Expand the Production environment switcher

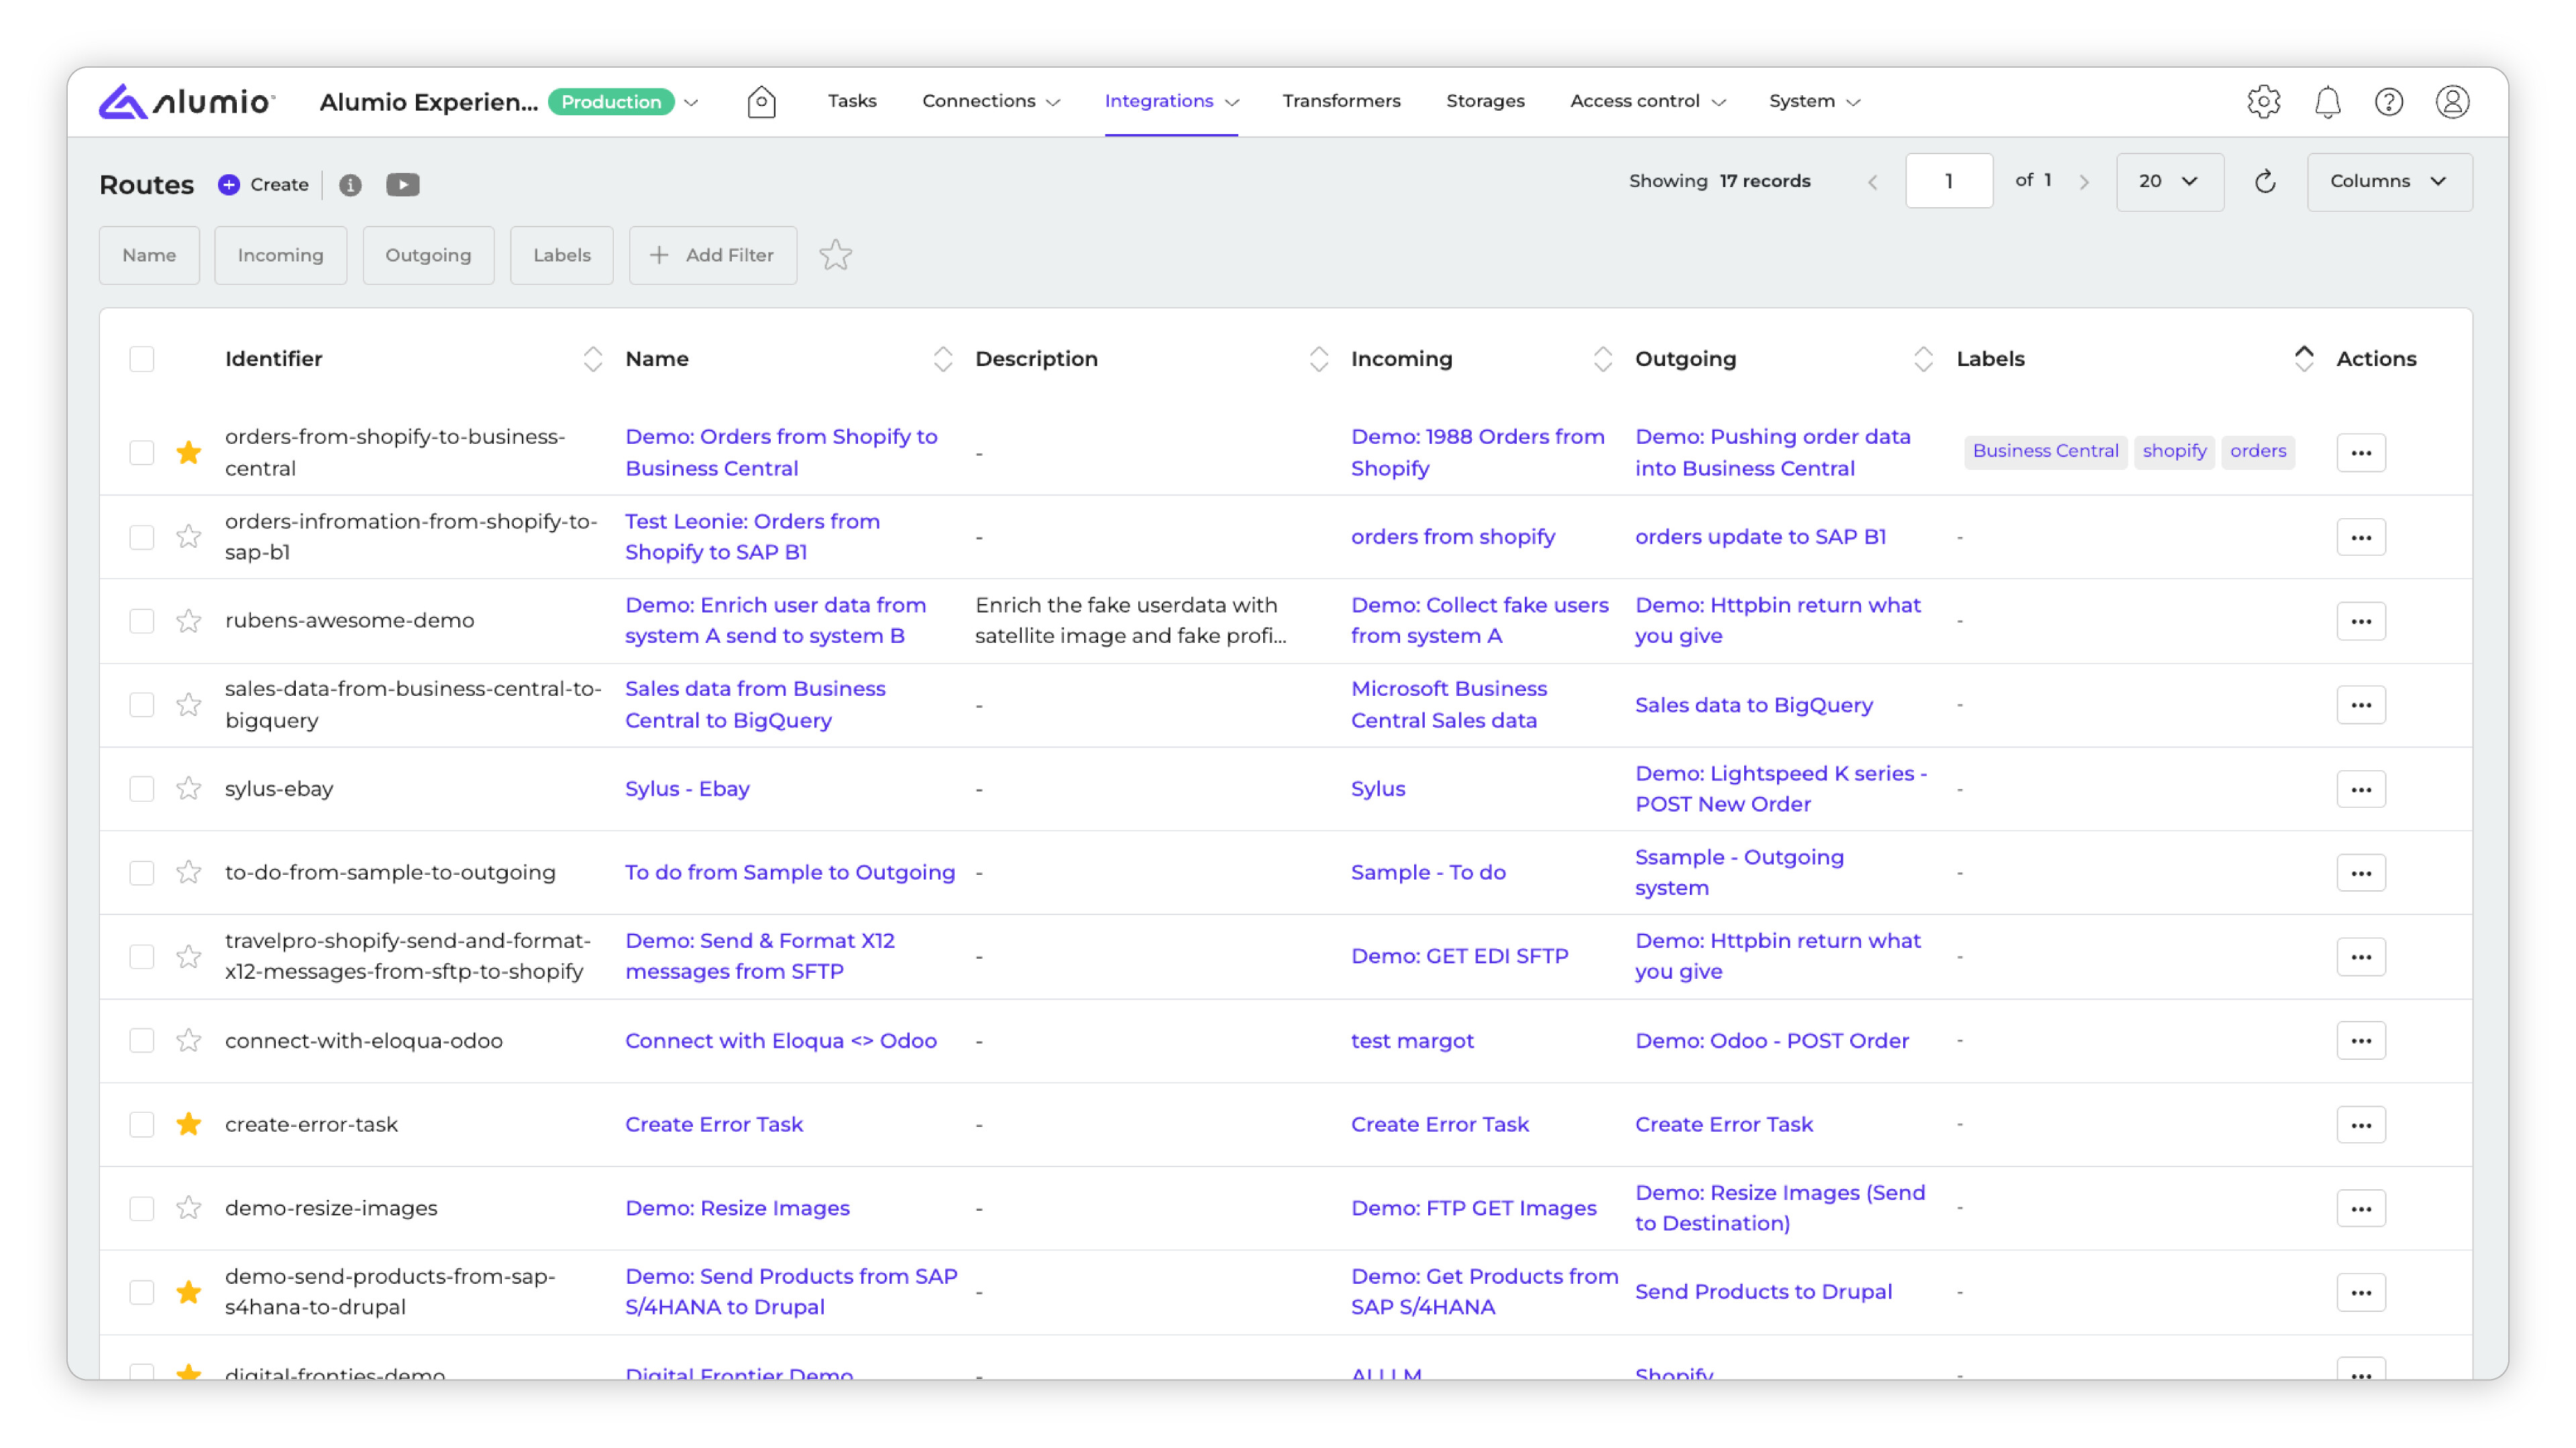[692, 102]
